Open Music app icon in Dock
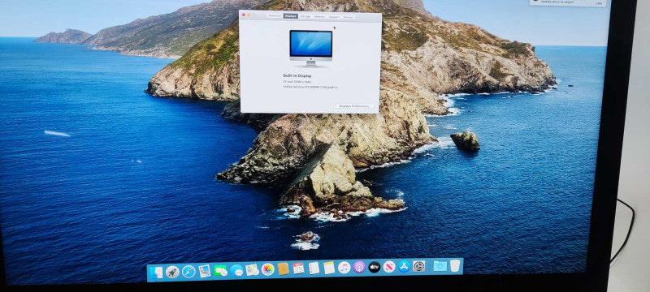The image size is (650, 292). point(344,267)
